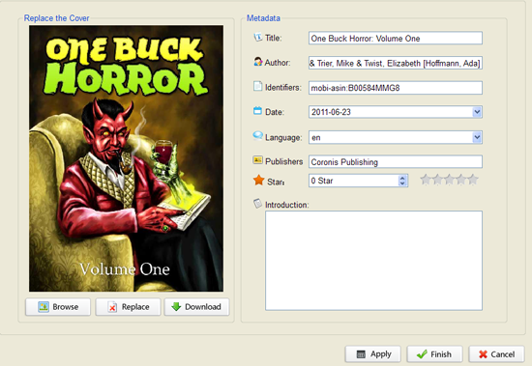This screenshot has width=532, height=366.
Task: Decrease the Star value with down arrow
Action: pos(402,183)
